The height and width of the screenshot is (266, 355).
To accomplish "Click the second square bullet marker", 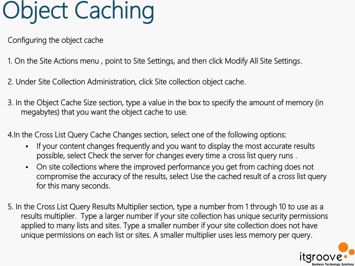I will pyautogui.click(x=27, y=167).
